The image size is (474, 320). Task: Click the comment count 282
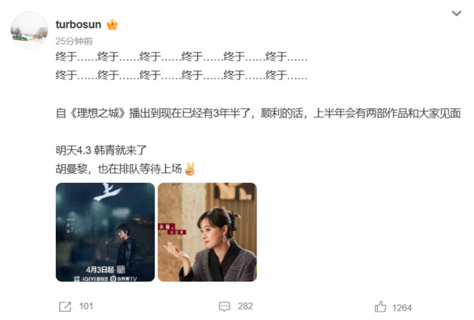click(x=245, y=306)
